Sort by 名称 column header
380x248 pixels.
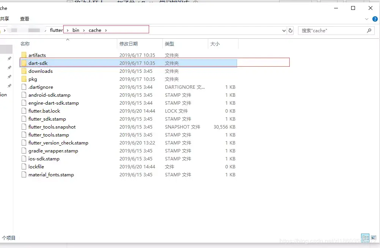pyautogui.click(x=25, y=44)
